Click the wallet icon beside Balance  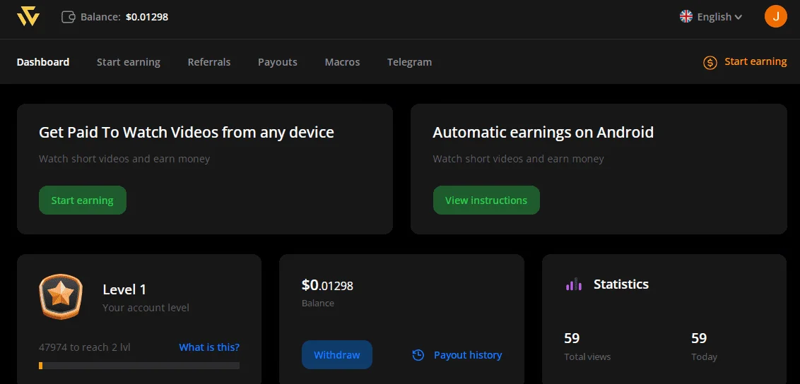[x=69, y=17]
